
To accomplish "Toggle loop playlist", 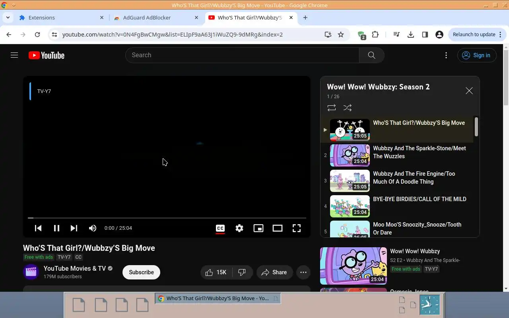I will (332, 108).
